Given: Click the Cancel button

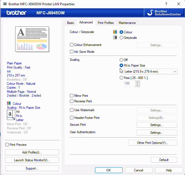Looking at the screenshot, I should click(x=139, y=170).
